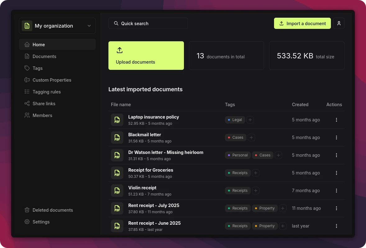Viewport: 366px width, 248px height.
Task: Click PDF icon for Rent receipt July 2025
Action: (x=117, y=208)
